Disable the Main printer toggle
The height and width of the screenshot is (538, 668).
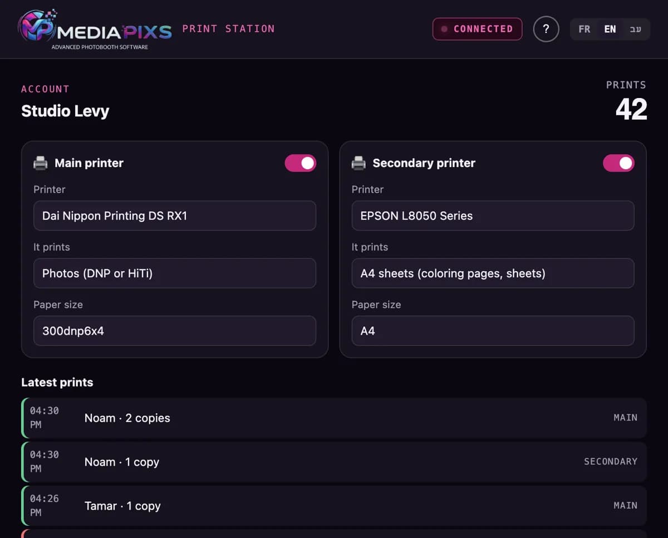coord(301,163)
